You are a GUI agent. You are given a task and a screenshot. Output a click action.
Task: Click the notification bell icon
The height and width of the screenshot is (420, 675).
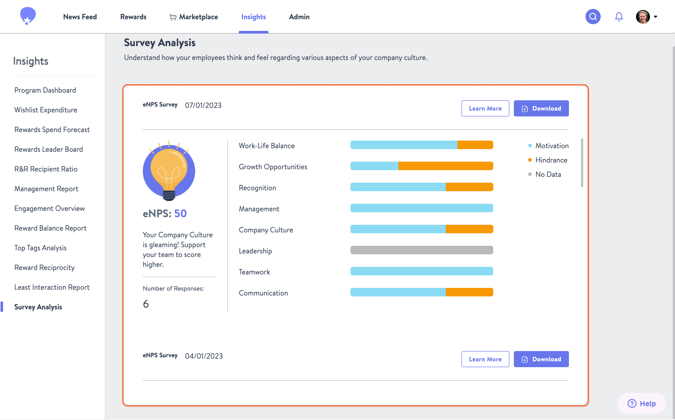pos(619,16)
